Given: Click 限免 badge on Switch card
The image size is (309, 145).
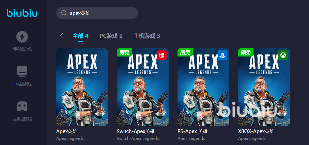Looking at the screenshot, I should [x=125, y=52].
